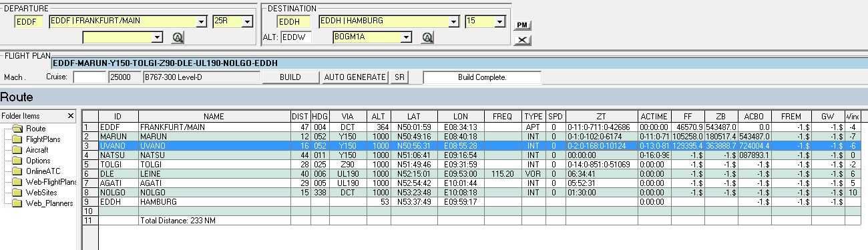Click the ALT airport field EDDW
The height and width of the screenshot is (250, 868).
[x=296, y=37]
